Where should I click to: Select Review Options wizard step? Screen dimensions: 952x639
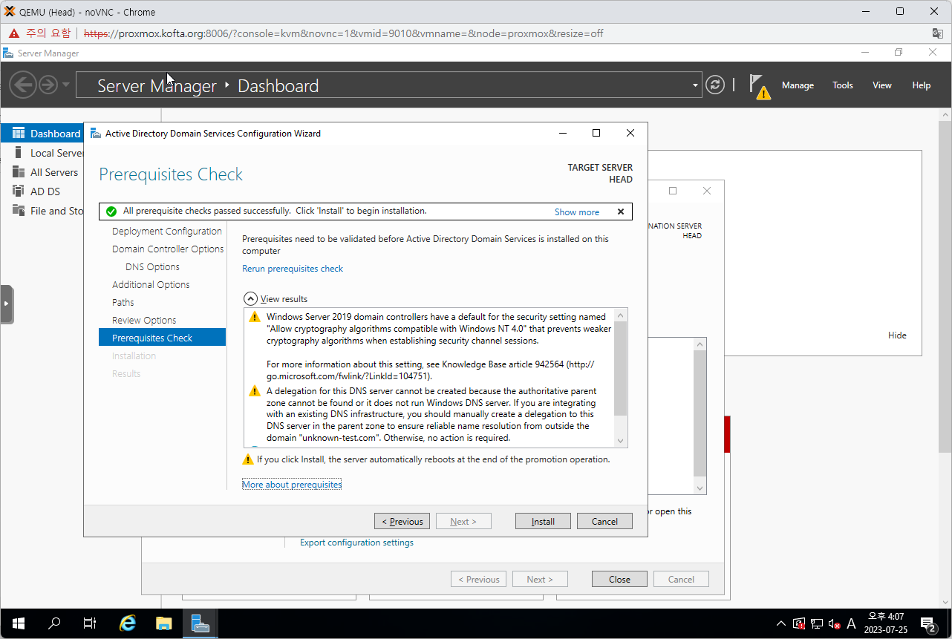click(144, 320)
